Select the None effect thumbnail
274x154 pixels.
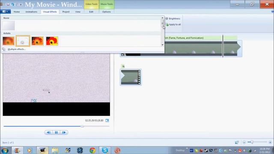[x=9, y=26]
